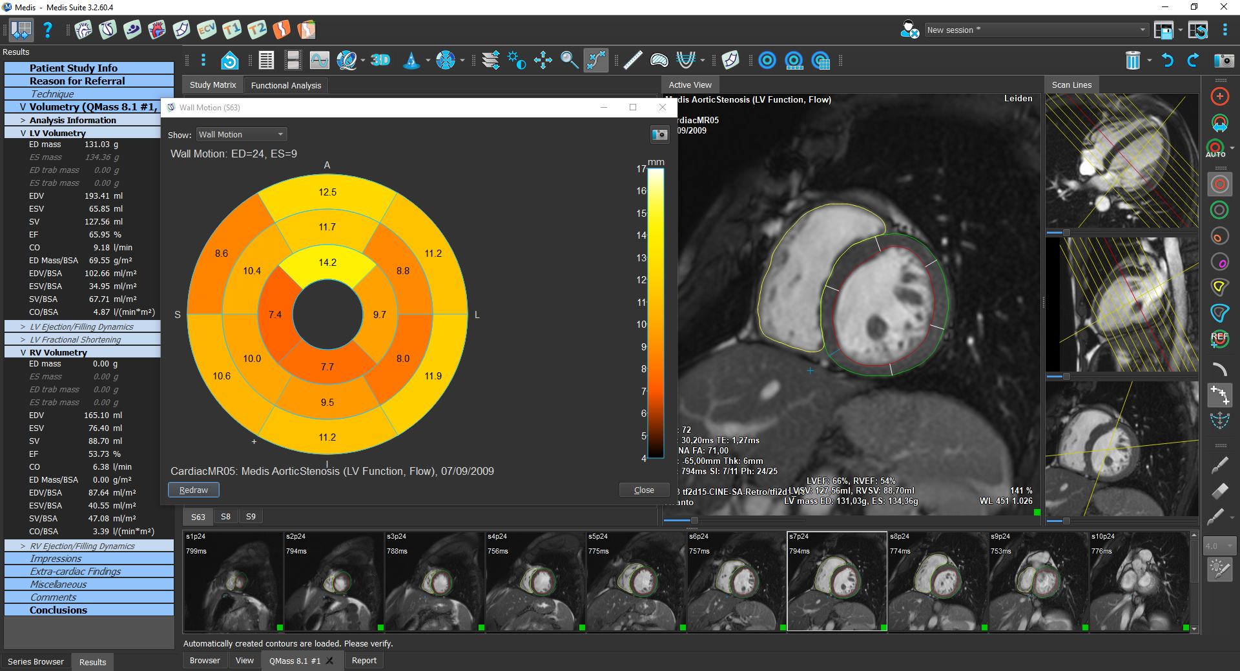This screenshot has width=1240, height=671.
Task: Switch to the Study Matrix tab
Action: [x=212, y=85]
